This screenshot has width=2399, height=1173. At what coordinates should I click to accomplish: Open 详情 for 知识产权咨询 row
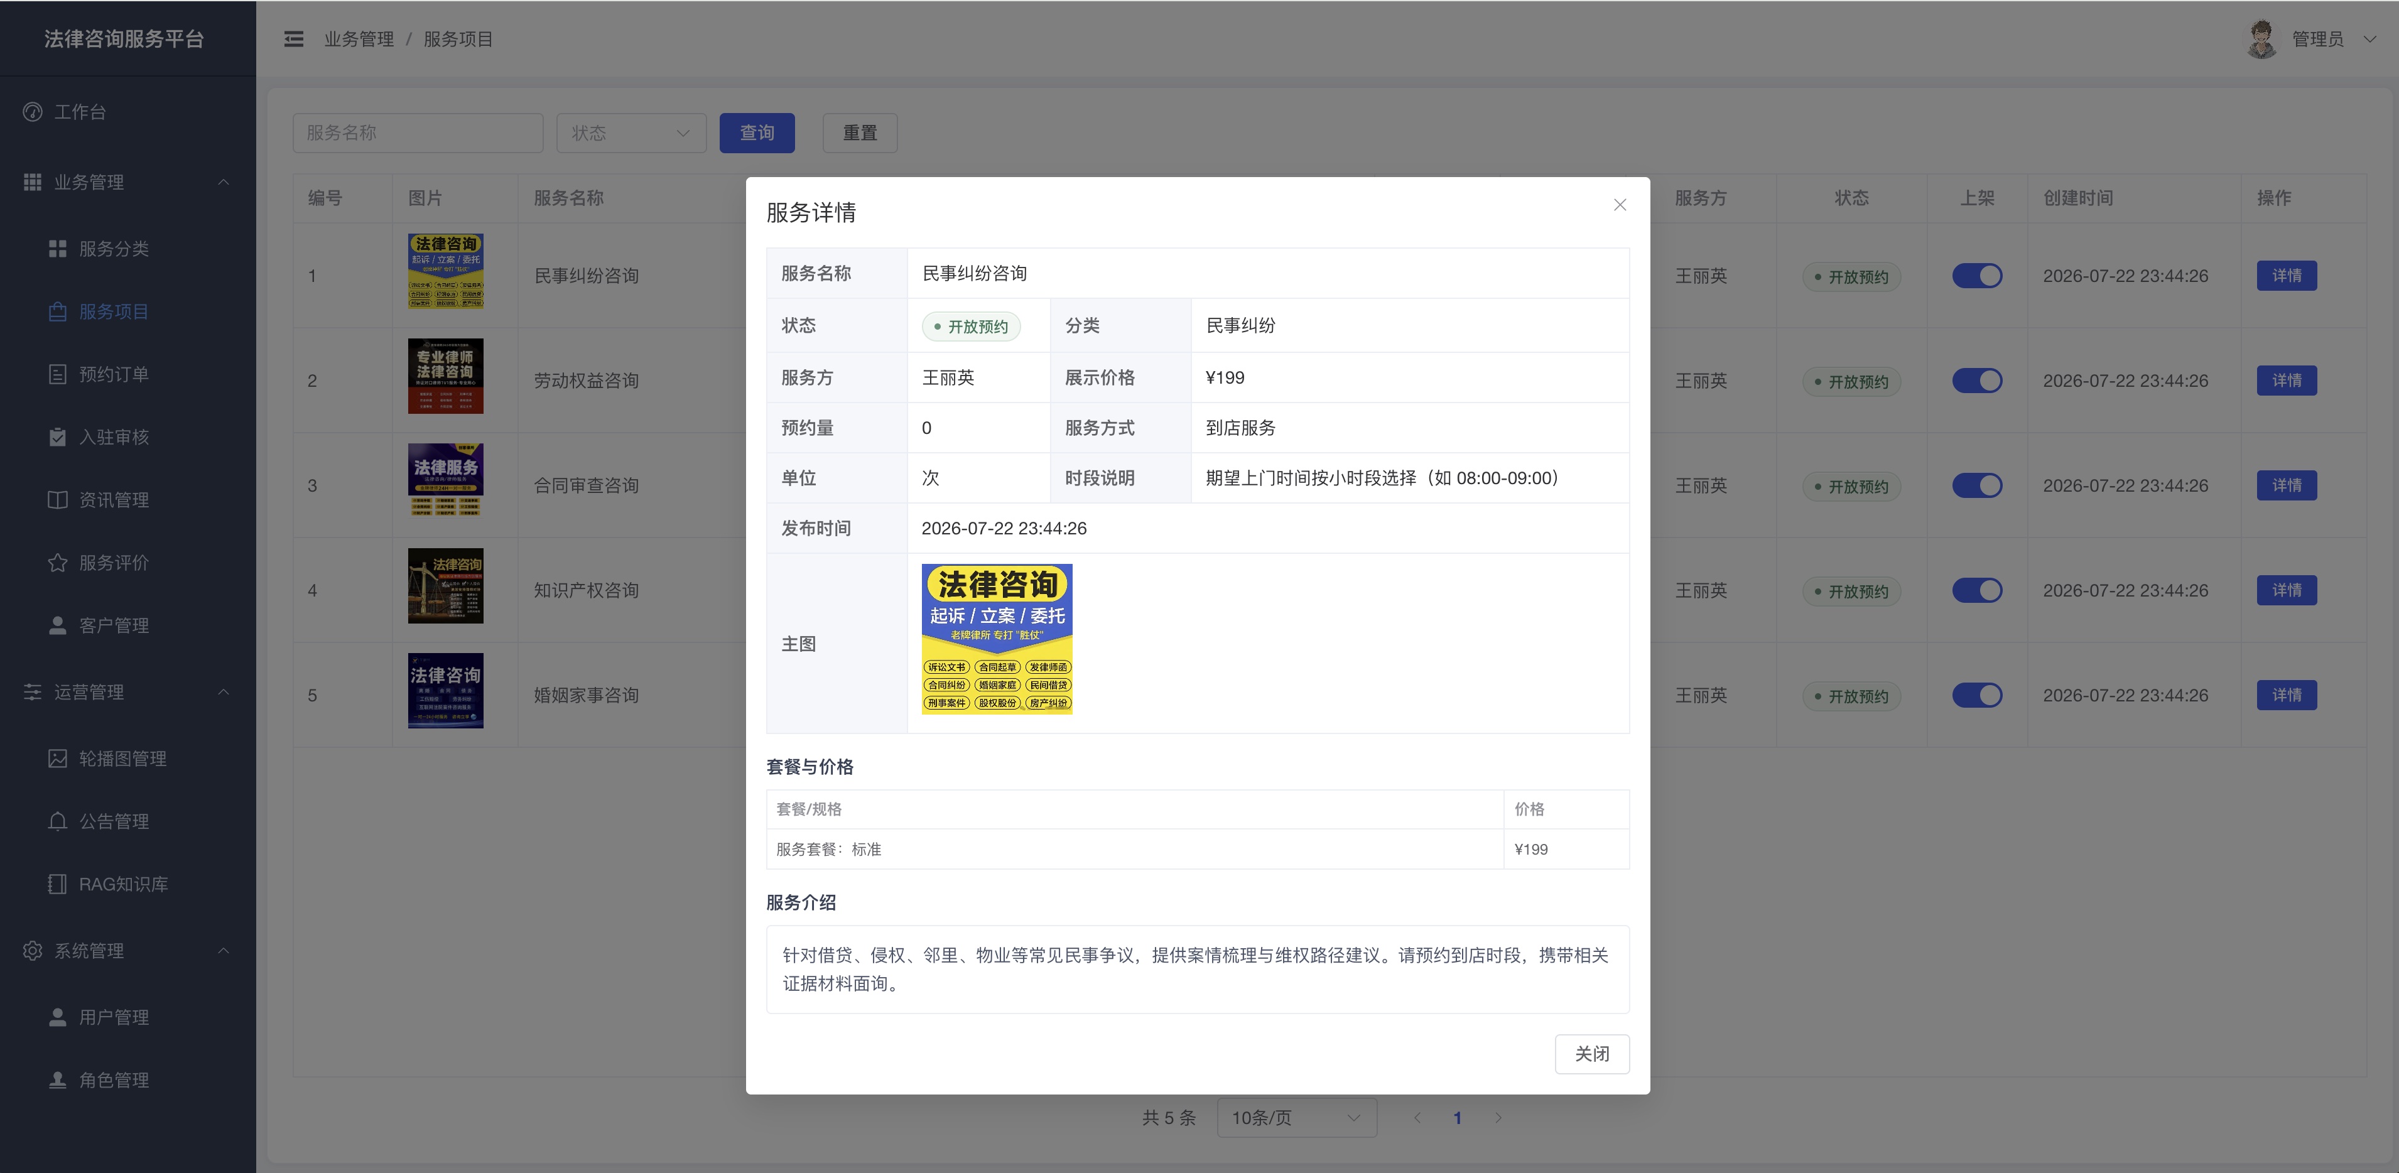(2287, 590)
